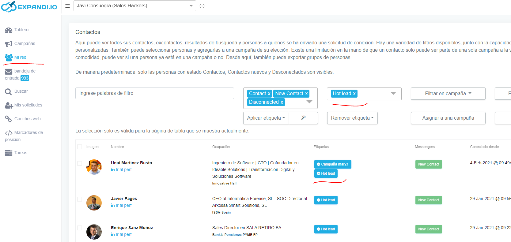Click the Conectado desde column header

pyautogui.click(x=484, y=147)
